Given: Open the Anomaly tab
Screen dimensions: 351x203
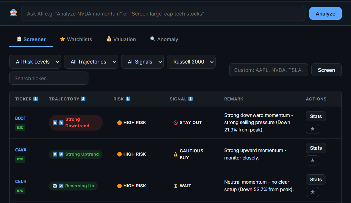Looking at the screenshot, I should pyautogui.click(x=164, y=39).
